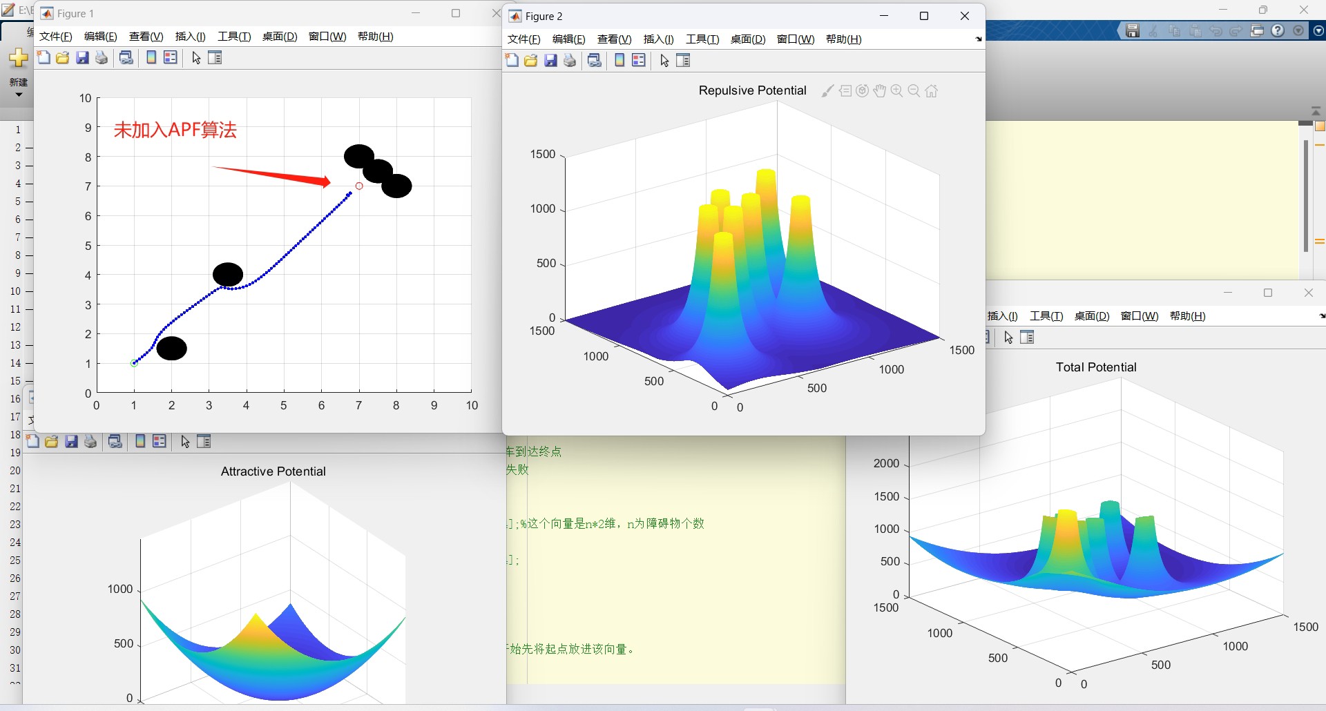Image resolution: width=1326 pixels, height=711 pixels.
Task: Click Open File icon in Figure 1 toolbar
Action: tap(63, 58)
